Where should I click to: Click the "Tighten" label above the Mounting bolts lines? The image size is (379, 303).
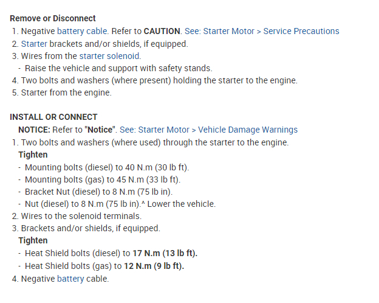[33, 155]
